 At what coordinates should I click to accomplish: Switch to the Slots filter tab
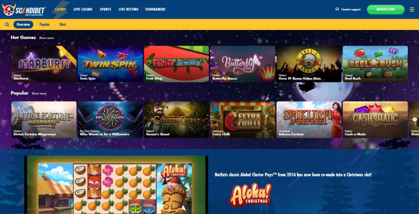tap(63, 25)
